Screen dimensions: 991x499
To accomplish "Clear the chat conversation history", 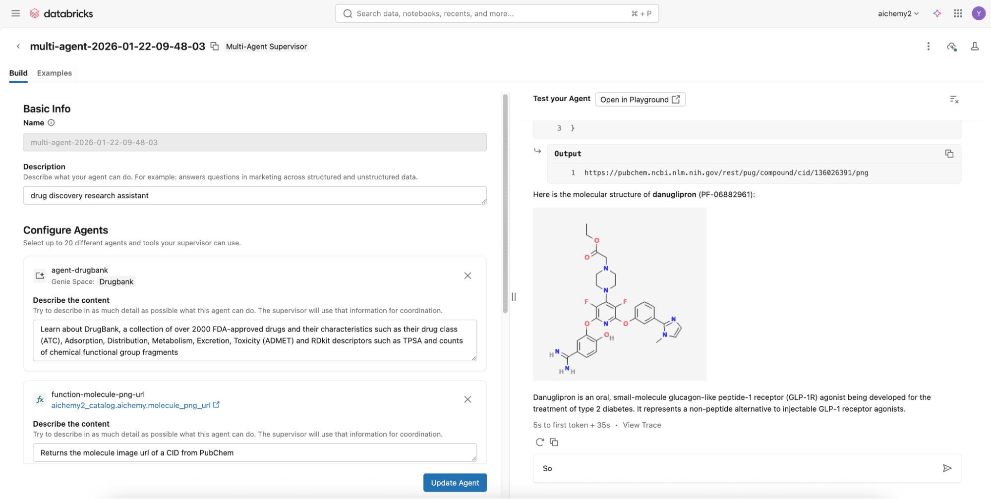I will [x=954, y=100].
